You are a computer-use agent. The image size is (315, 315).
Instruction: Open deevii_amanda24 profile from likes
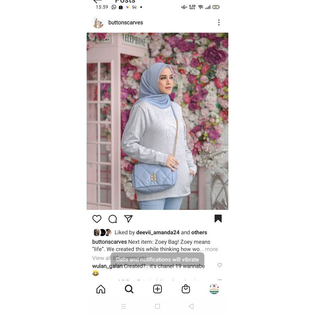[x=158, y=232]
